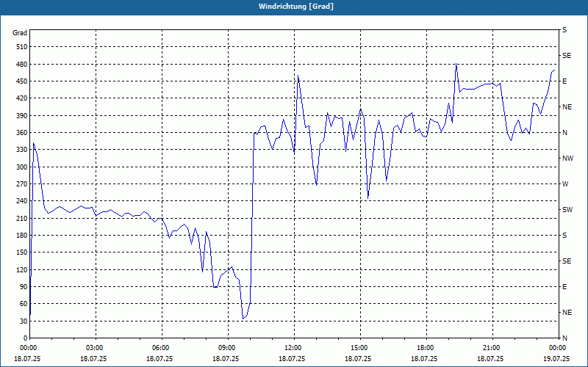Select the 240 value on the left axis
The width and height of the screenshot is (588, 367).
click(x=22, y=201)
